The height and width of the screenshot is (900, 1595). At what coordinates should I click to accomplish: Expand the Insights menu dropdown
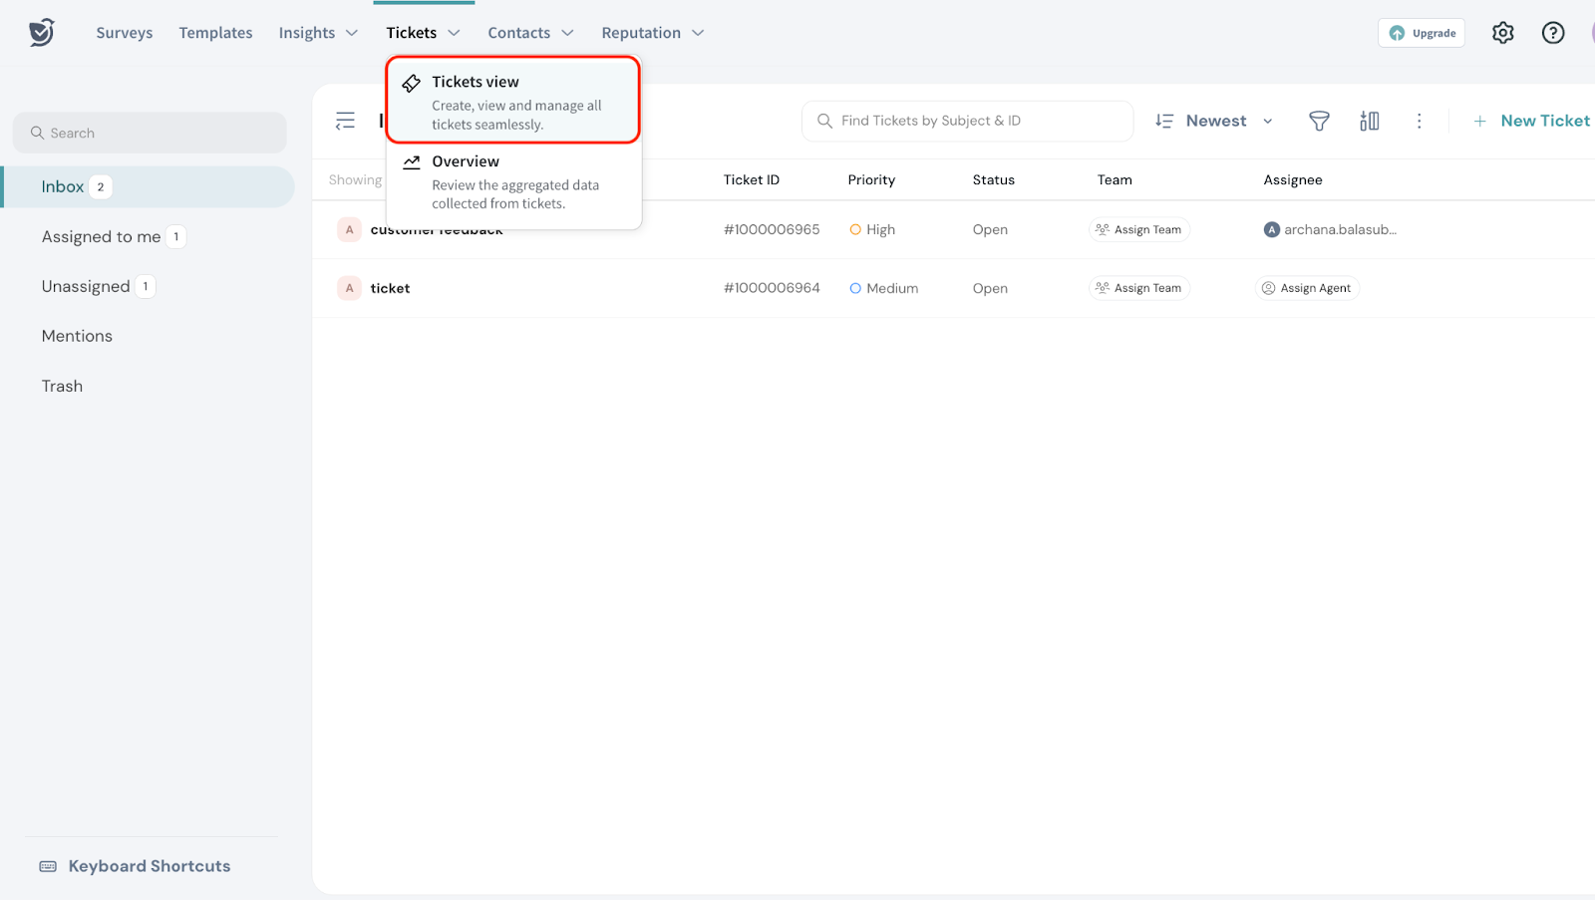(318, 33)
